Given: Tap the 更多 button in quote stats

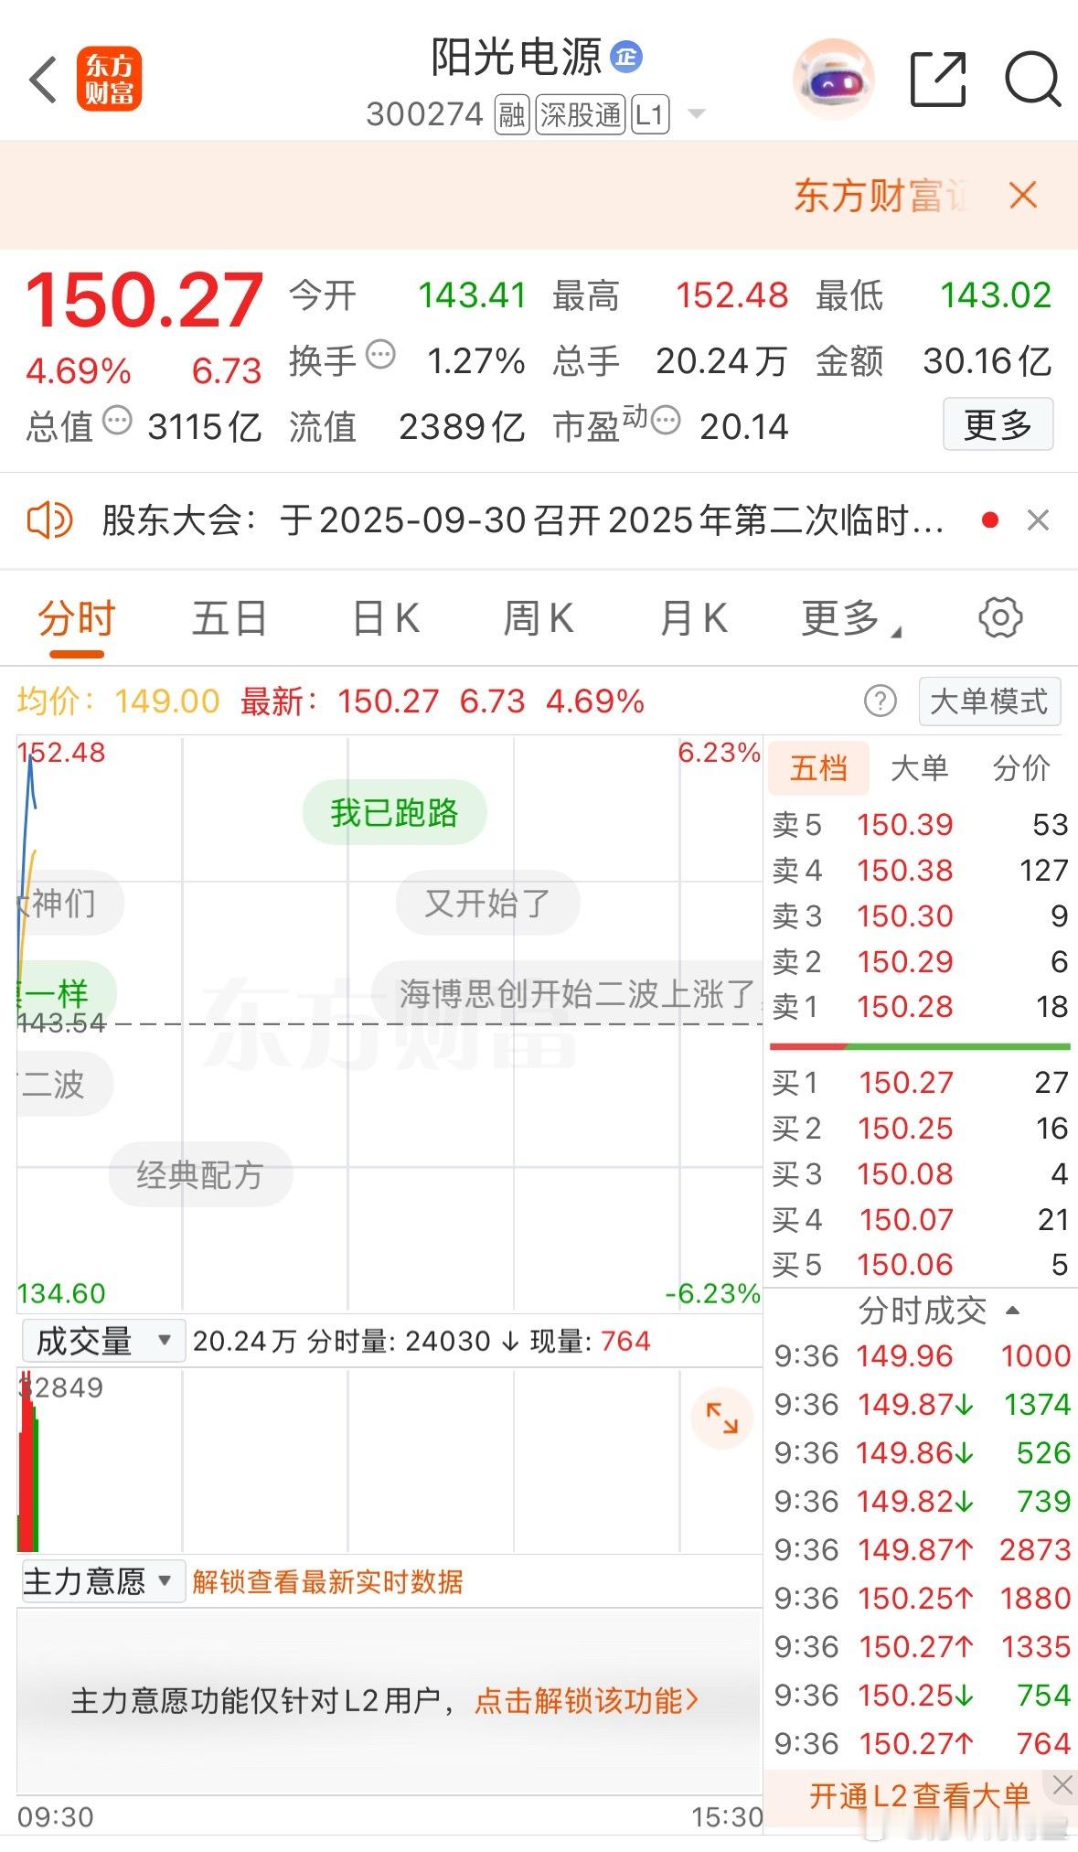Looking at the screenshot, I should click(x=998, y=423).
